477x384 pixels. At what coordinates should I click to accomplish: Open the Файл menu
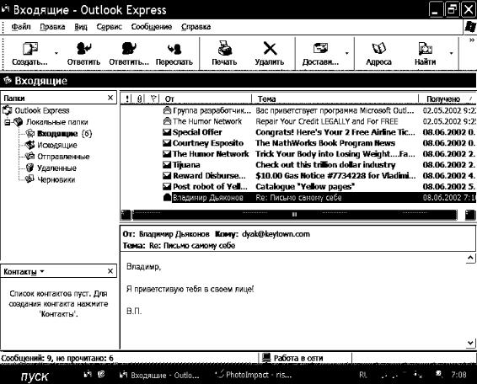click(21, 27)
